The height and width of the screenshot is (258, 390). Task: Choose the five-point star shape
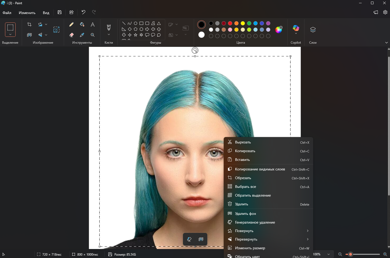[136, 35]
